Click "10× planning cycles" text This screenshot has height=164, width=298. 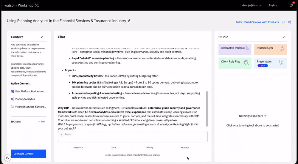(84, 82)
